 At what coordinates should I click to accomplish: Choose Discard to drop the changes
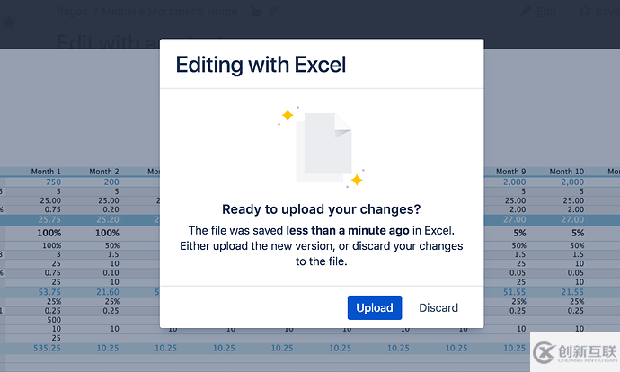point(438,307)
